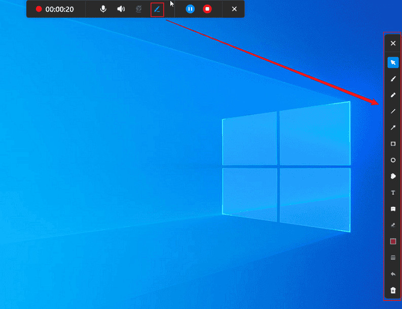Pause the screen recording
Viewport: 402px width, 309px height.
click(x=190, y=9)
